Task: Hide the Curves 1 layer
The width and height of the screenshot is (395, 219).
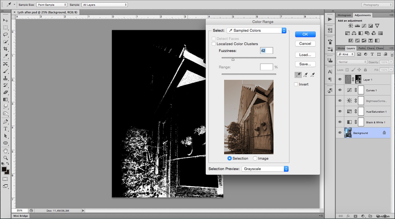Action: (340, 90)
